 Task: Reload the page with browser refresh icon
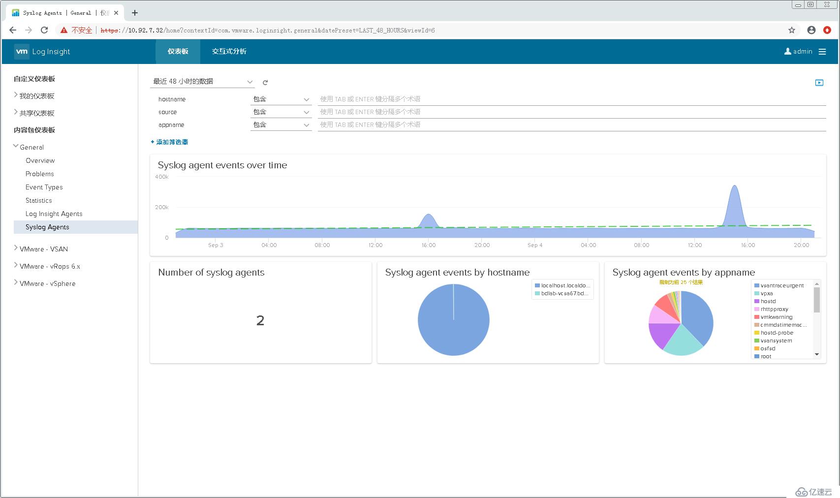point(44,30)
